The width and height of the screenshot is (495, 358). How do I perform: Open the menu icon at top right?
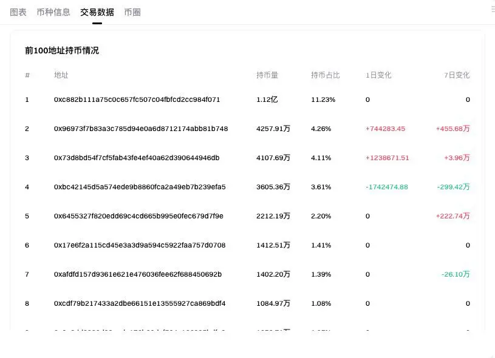tap(493, 10)
